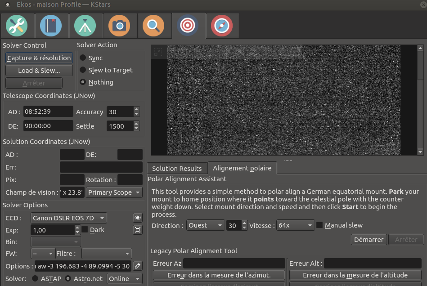
Task: Switch to Alignement polaire tab
Action: (x=242, y=168)
